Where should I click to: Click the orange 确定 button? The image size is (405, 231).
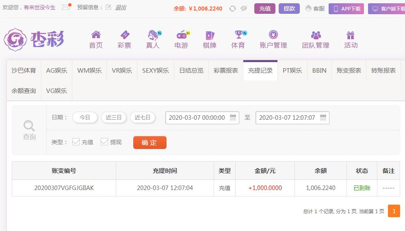coord(150,142)
